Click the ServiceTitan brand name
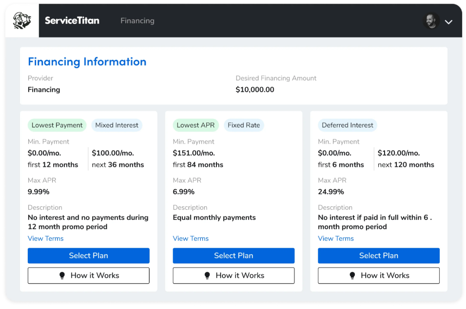The height and width of the screenshot is (309, 466). pyautogui.click(x=72, y=20)
